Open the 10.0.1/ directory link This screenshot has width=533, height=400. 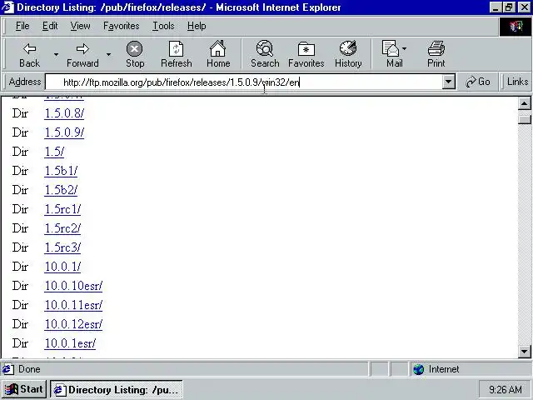[x=63, y=267]
